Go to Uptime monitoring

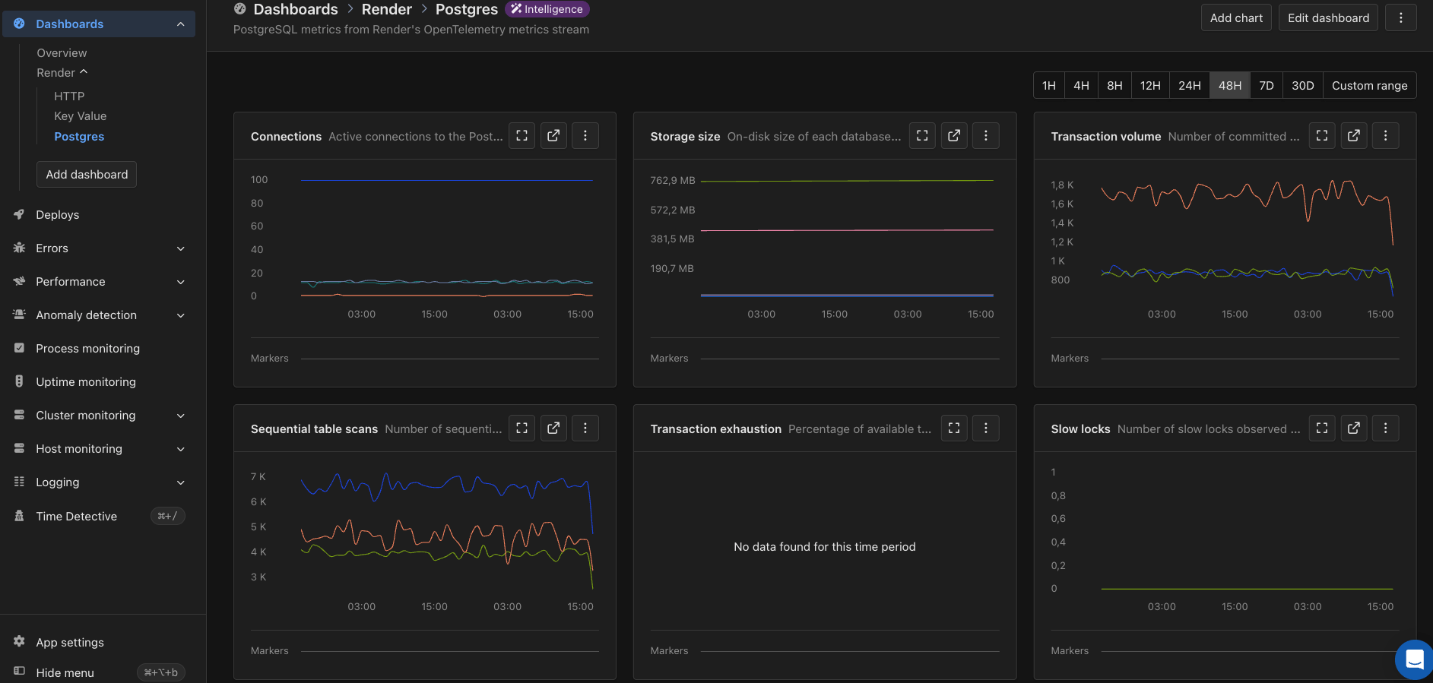(86, 382)
